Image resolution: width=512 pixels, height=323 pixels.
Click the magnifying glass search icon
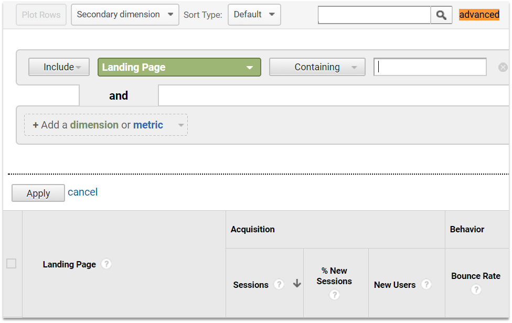tap(441, 15)
